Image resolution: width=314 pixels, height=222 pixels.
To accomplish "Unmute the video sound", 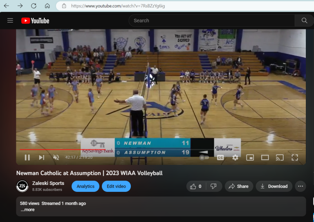I will point(56,158).
